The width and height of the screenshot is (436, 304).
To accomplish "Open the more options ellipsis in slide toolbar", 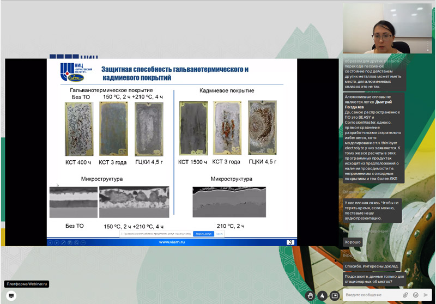I will 82,242.
